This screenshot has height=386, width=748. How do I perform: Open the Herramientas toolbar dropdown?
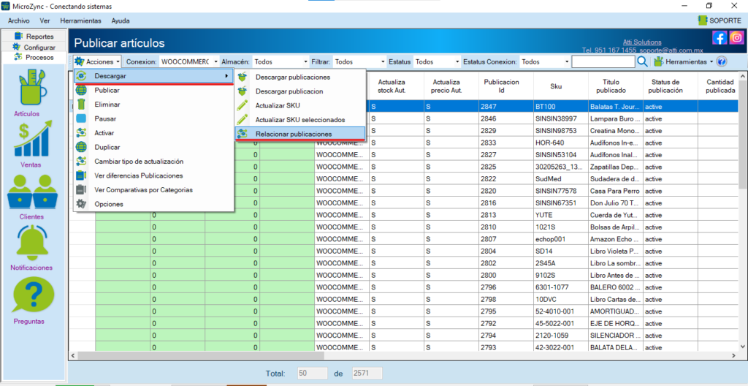[684, 61]
